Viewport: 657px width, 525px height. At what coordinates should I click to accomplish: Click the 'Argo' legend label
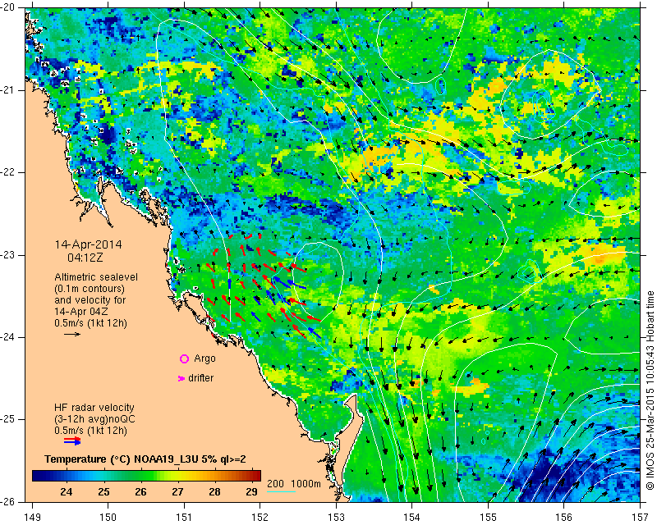pyautogui.click(x=204, y=358)
